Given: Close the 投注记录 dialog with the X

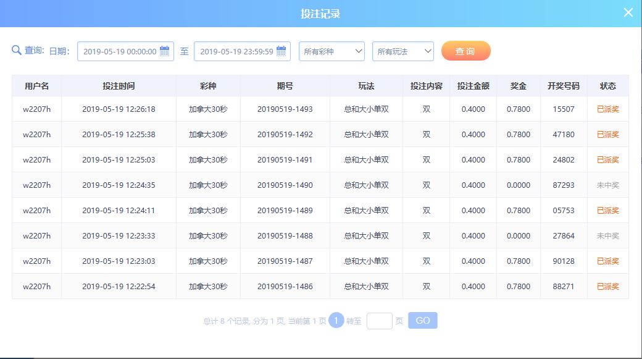Looking at the screenshot, I should click(x=628, y=12).
